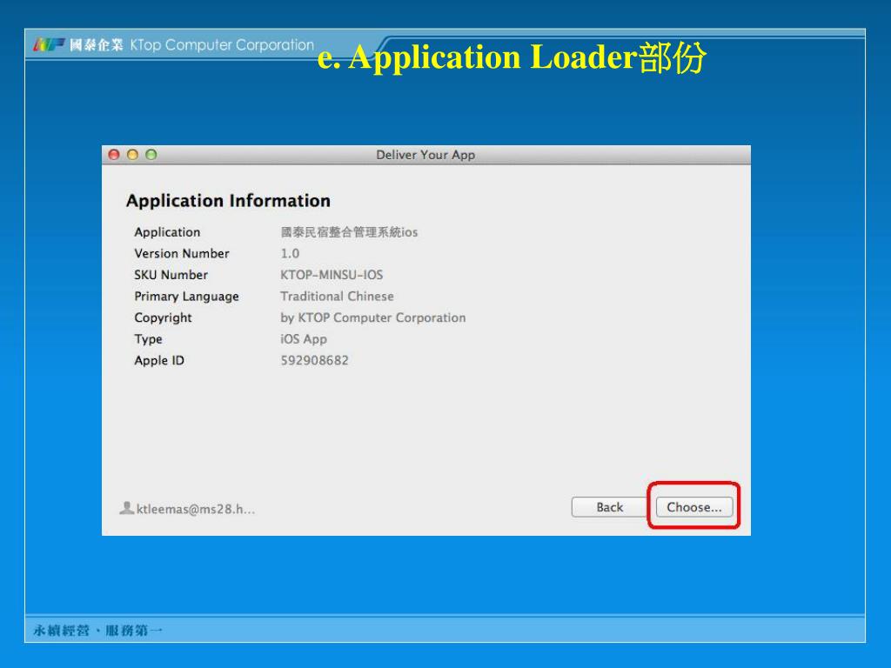Close the Deliver Your App window

[114, 155]
